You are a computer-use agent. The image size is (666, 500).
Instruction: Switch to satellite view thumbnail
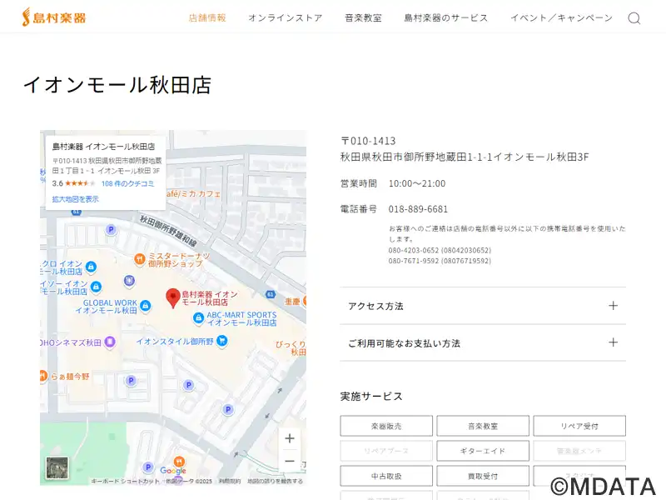[x=57, y=467]
